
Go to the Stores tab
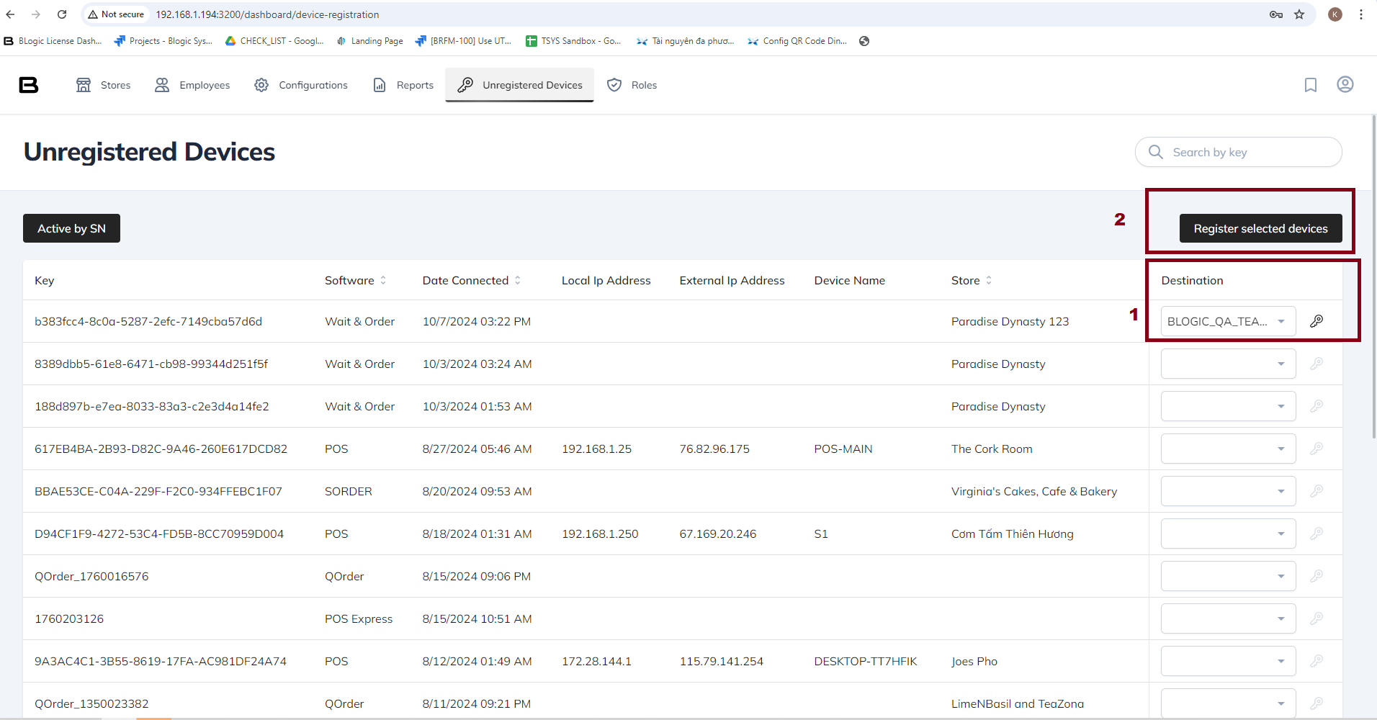coord(104,85)
